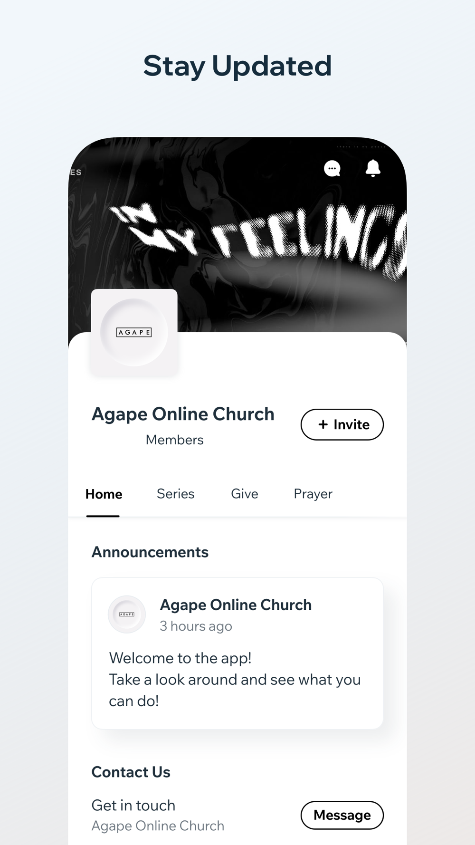Viewport: 475px width, 845px height.
Task: Open the chat messages bubble icon
Action: pyautogui.click(x=332, y=168)
